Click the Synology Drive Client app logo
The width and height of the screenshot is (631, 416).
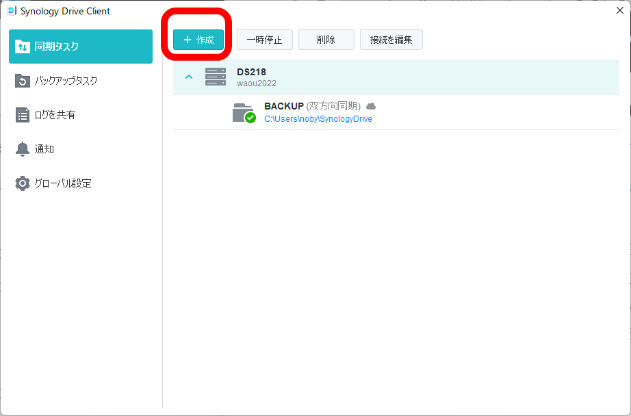[x=12, y=11]
